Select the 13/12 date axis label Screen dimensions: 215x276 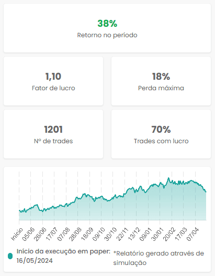tap(134, 234)
